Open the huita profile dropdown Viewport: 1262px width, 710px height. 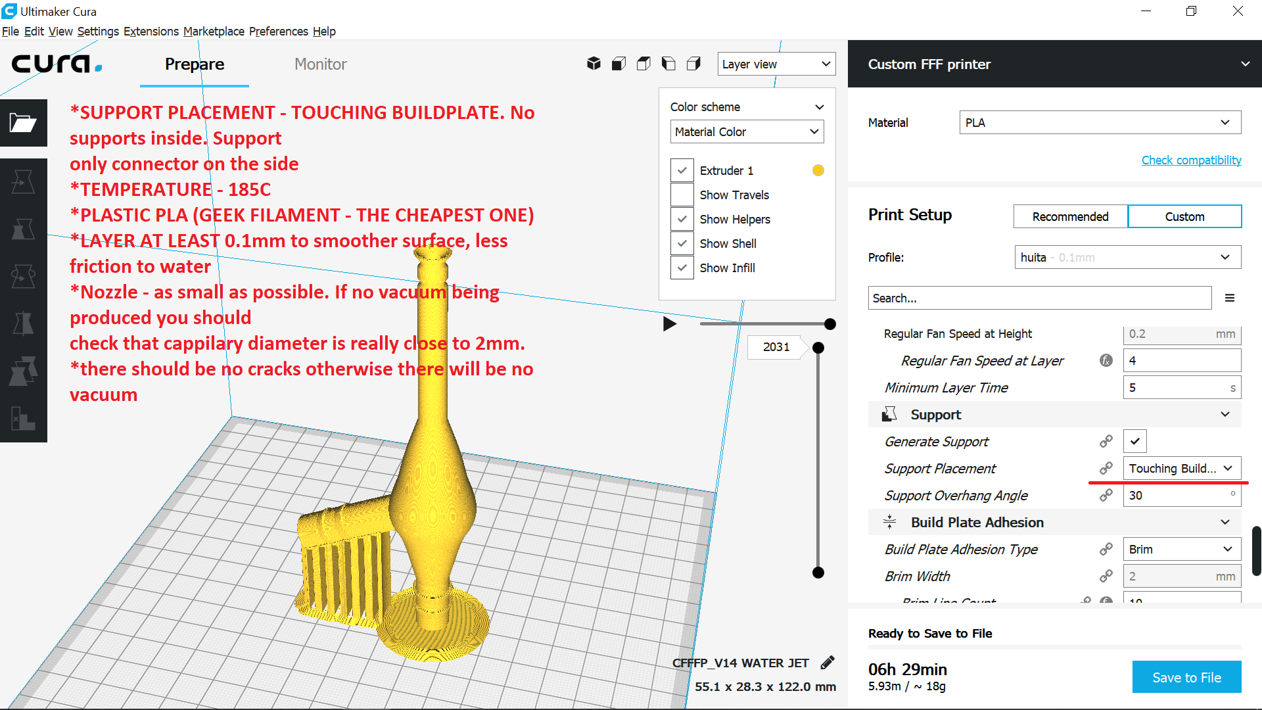(x=1128, y=257)
